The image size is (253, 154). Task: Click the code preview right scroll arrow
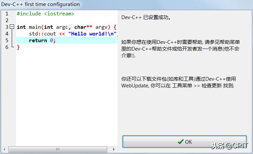[x=114, y=149]
